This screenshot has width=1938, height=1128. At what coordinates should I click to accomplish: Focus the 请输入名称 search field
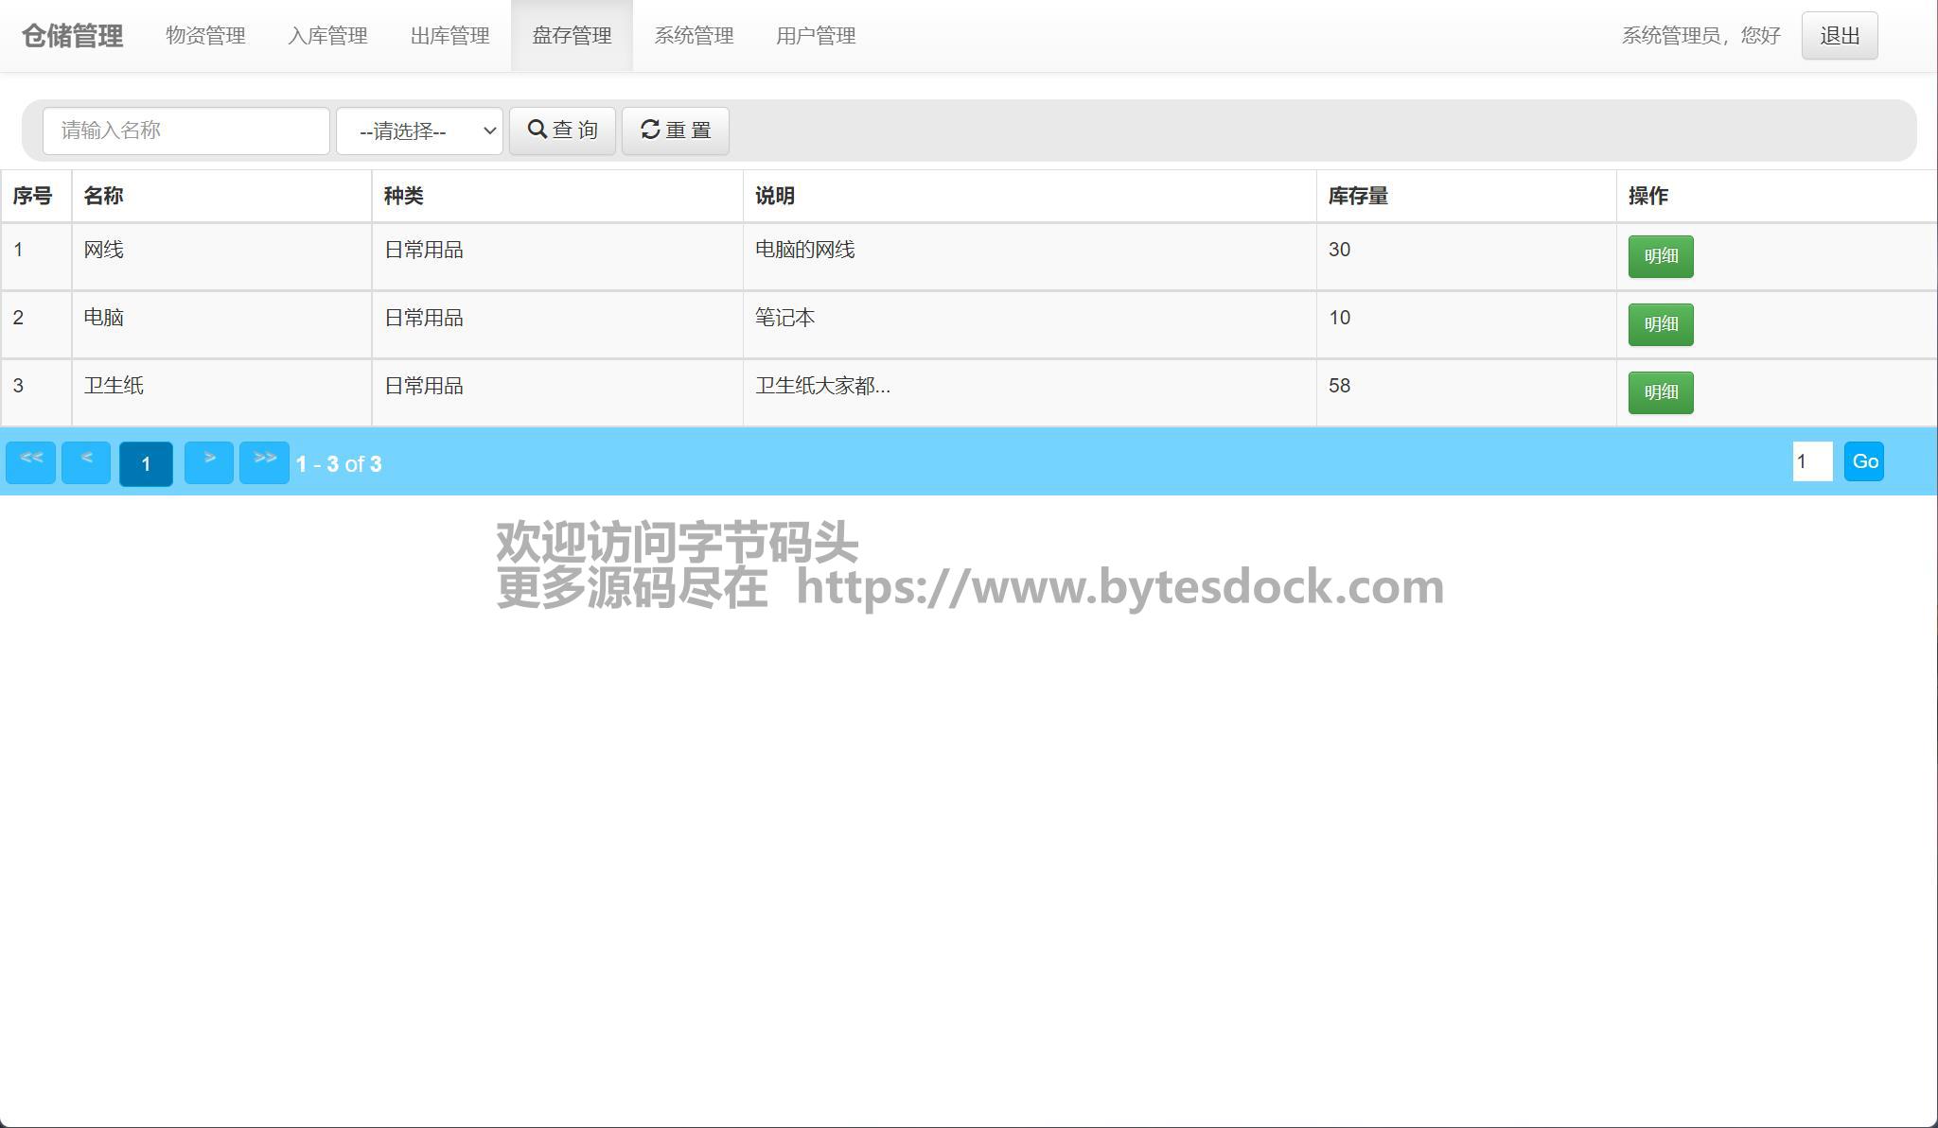tap(186, 130)
